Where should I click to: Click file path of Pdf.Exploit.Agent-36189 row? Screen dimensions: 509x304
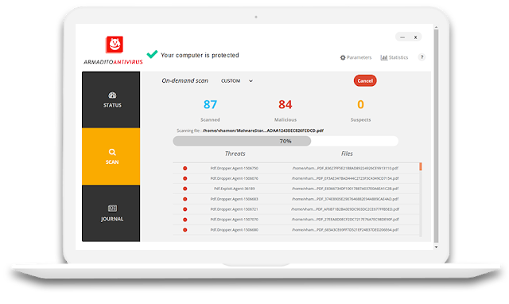(345, 189)
